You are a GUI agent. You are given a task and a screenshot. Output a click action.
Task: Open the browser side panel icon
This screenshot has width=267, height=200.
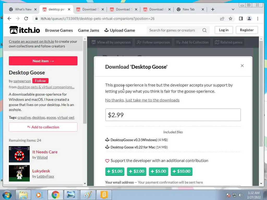point(241,18)
